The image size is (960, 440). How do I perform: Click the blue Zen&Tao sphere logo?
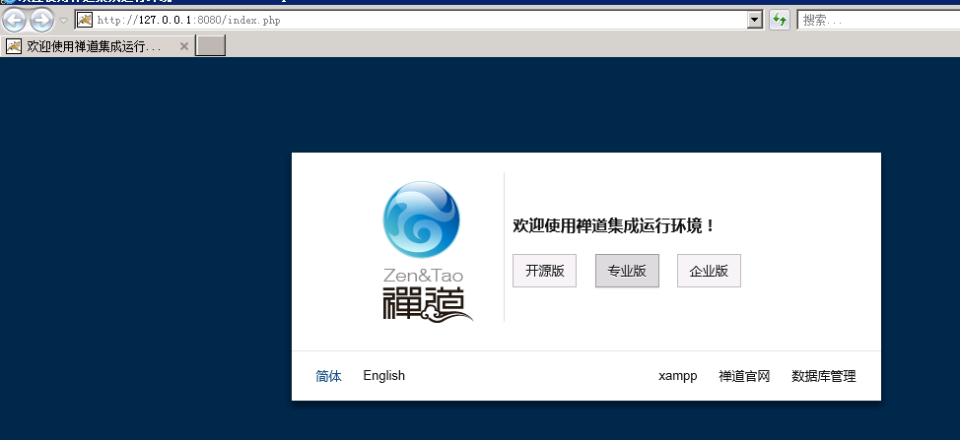tap(421, 220)
